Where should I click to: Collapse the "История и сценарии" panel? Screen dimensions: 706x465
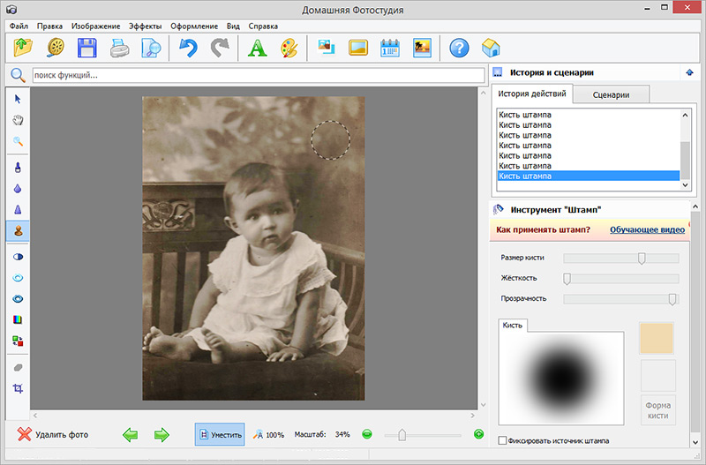pyautogui.click(x=688, y=72)
